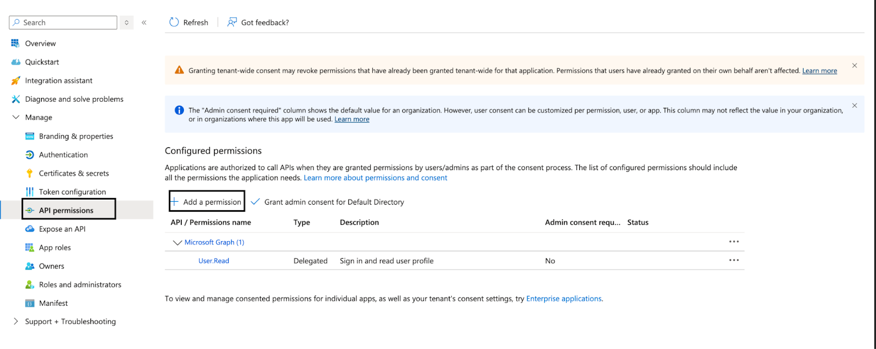Collapse the sidebar with double-chevron button
The height and width of the screenshot is (349, 876).
[144, 22]
